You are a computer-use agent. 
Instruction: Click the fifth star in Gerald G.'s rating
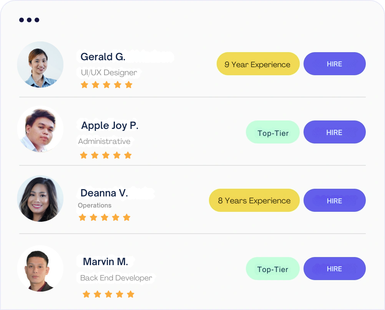129,84
